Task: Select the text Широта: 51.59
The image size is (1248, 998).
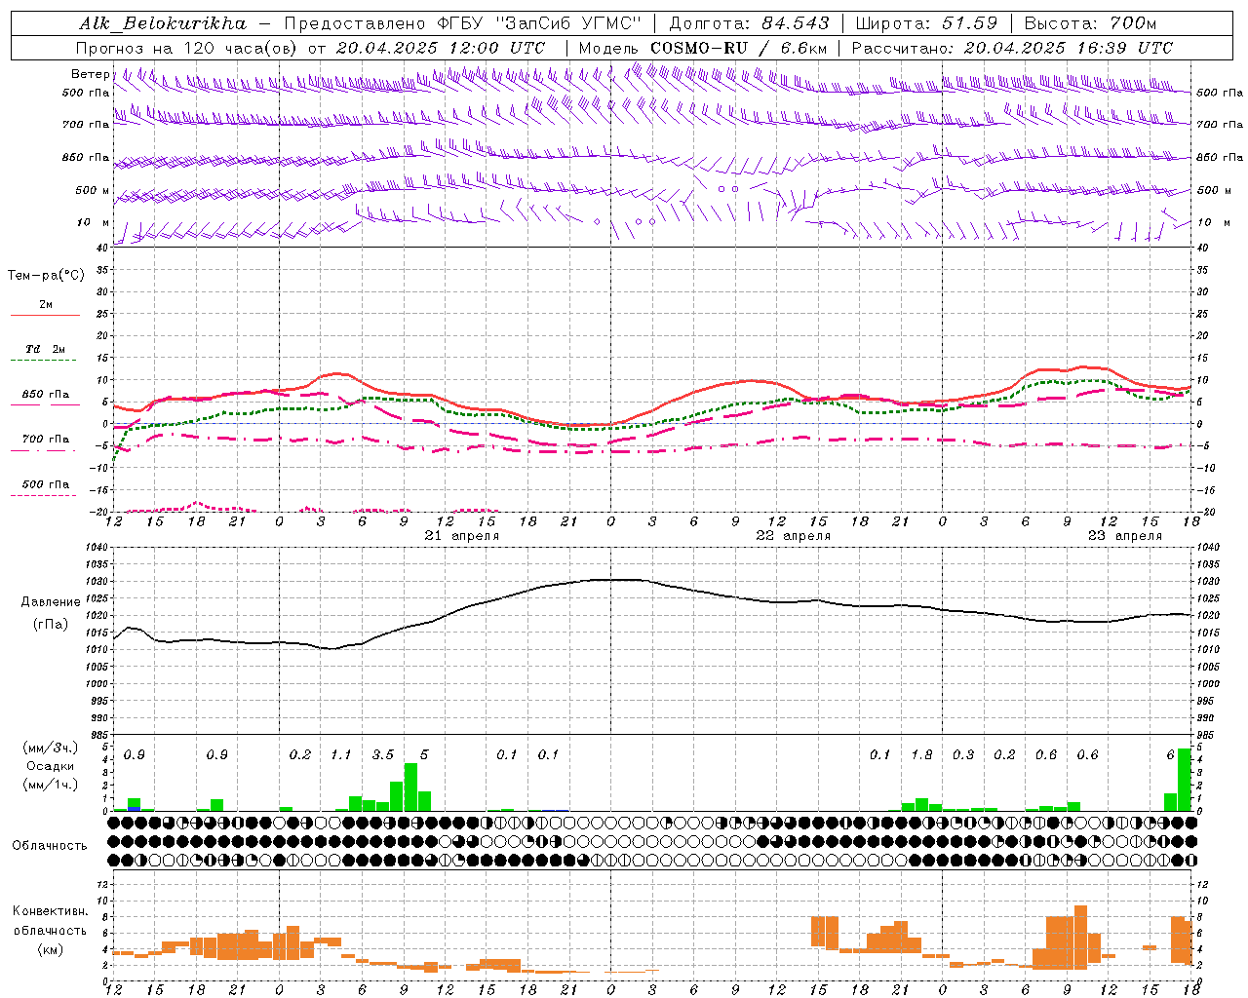Action: click(926, 23)
